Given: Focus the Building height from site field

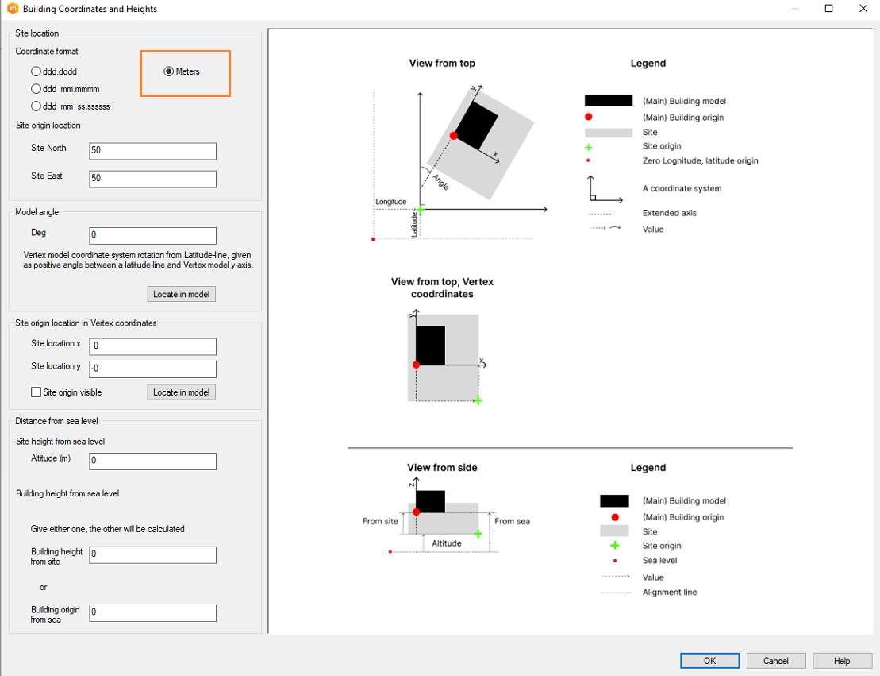Looking at the screenshot, I should point(152,554).
